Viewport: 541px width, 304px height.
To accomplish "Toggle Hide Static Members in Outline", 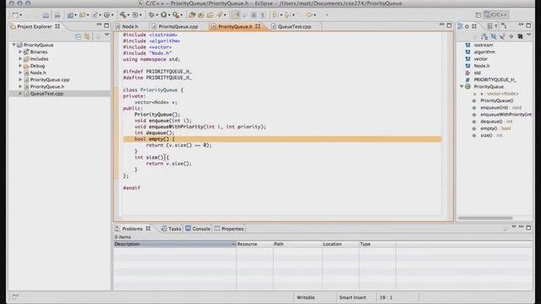I will [502, 36].
